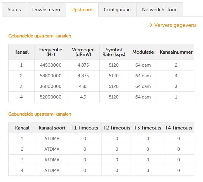Click the Modulatie column header

pos(143,52)
